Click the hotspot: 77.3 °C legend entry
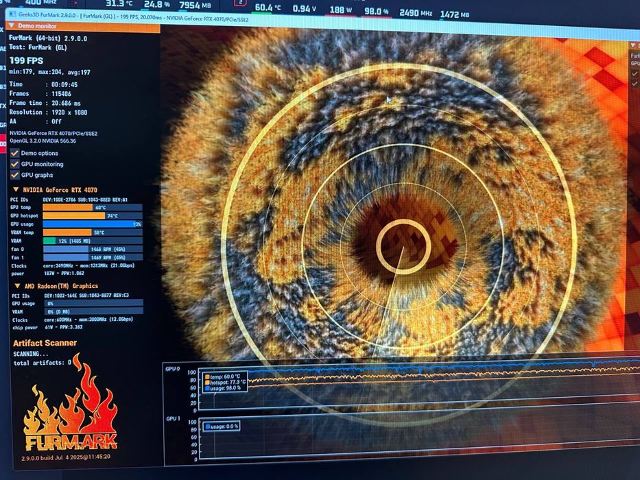 click(x=226, y=383)
